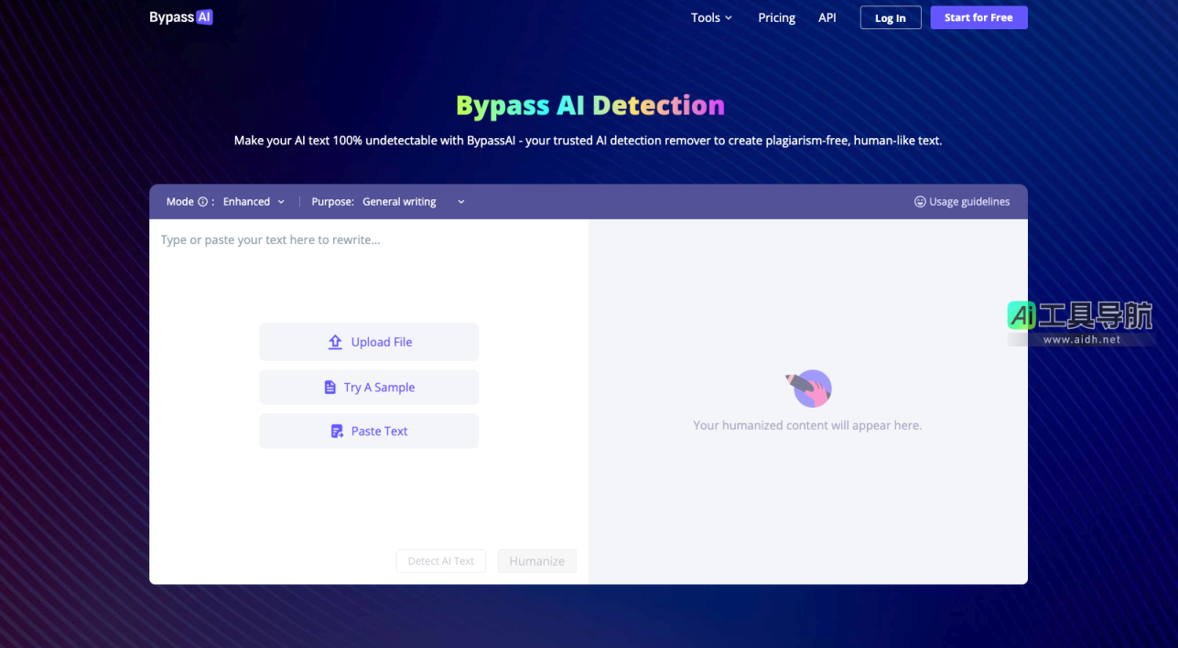Expand the Tools navigation menu
The image size is (1178, 648).
[711, 17]
